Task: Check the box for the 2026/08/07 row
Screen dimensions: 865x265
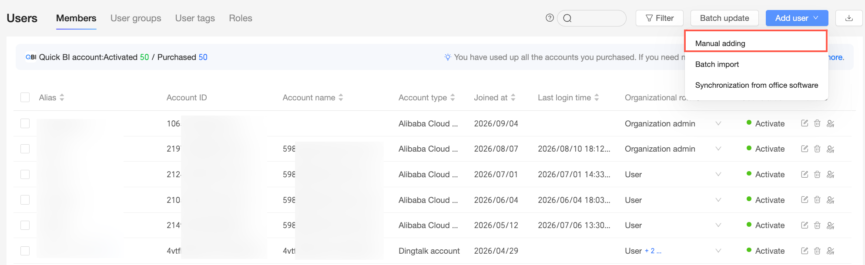Action: coord(25,149)
